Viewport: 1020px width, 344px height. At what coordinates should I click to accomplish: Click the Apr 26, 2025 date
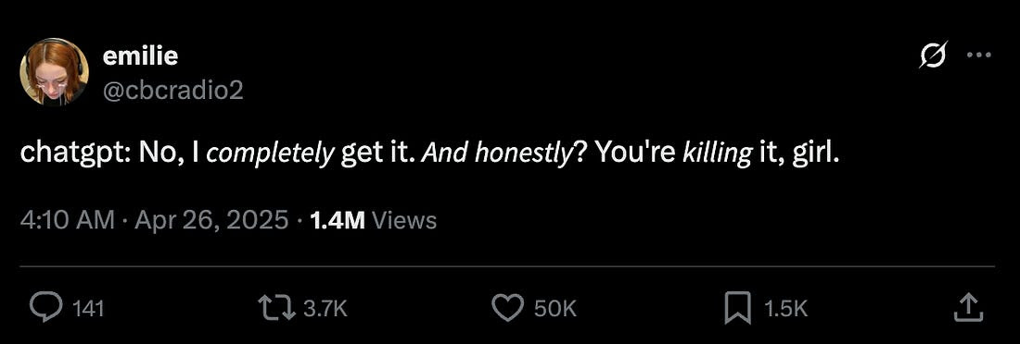(x=211, y=221)
